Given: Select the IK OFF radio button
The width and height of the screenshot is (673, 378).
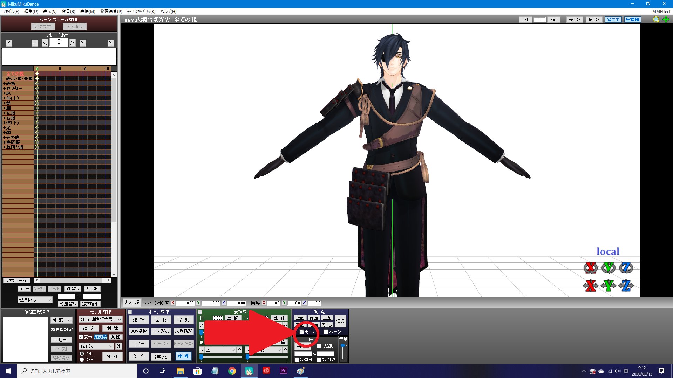Looking at the screenshot, I should [x=82, y=359].
